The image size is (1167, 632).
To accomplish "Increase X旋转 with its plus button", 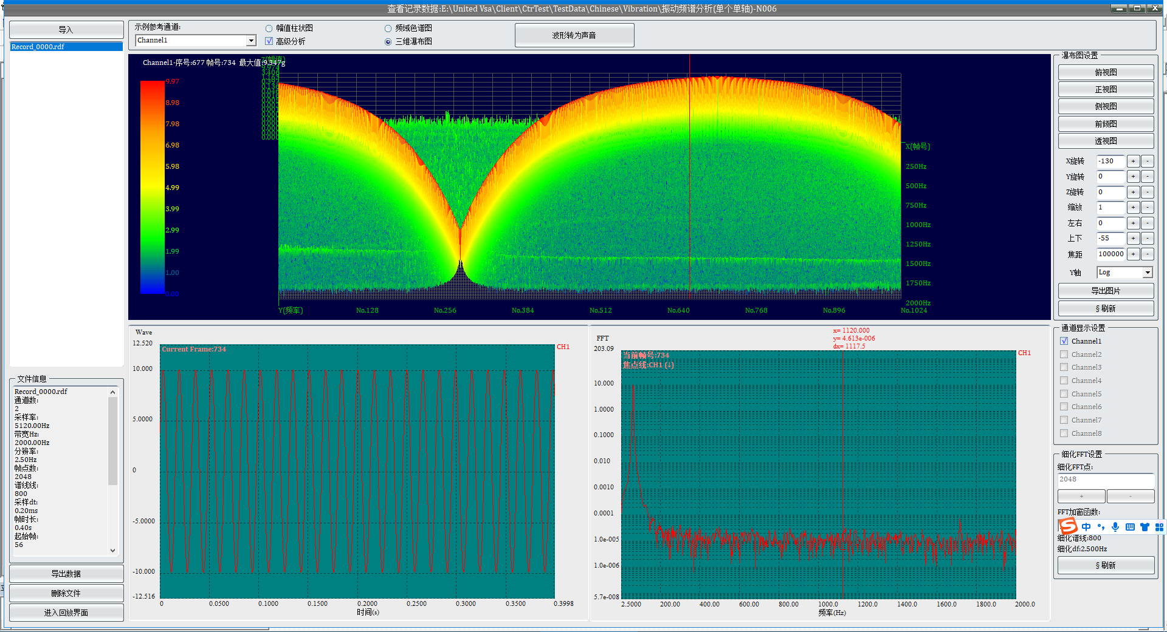I will point(1133,161).
